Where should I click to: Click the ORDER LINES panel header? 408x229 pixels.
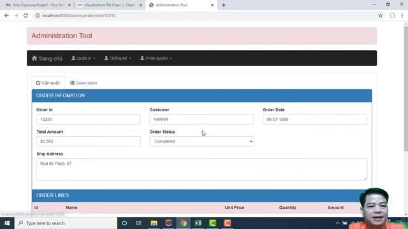click(201, 195)
